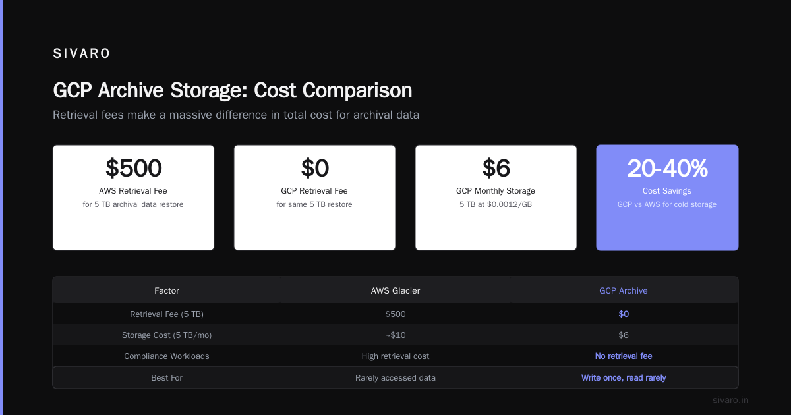Click the ~$10 table cell
The image size is (791, 415).
(x=395, y=335)
